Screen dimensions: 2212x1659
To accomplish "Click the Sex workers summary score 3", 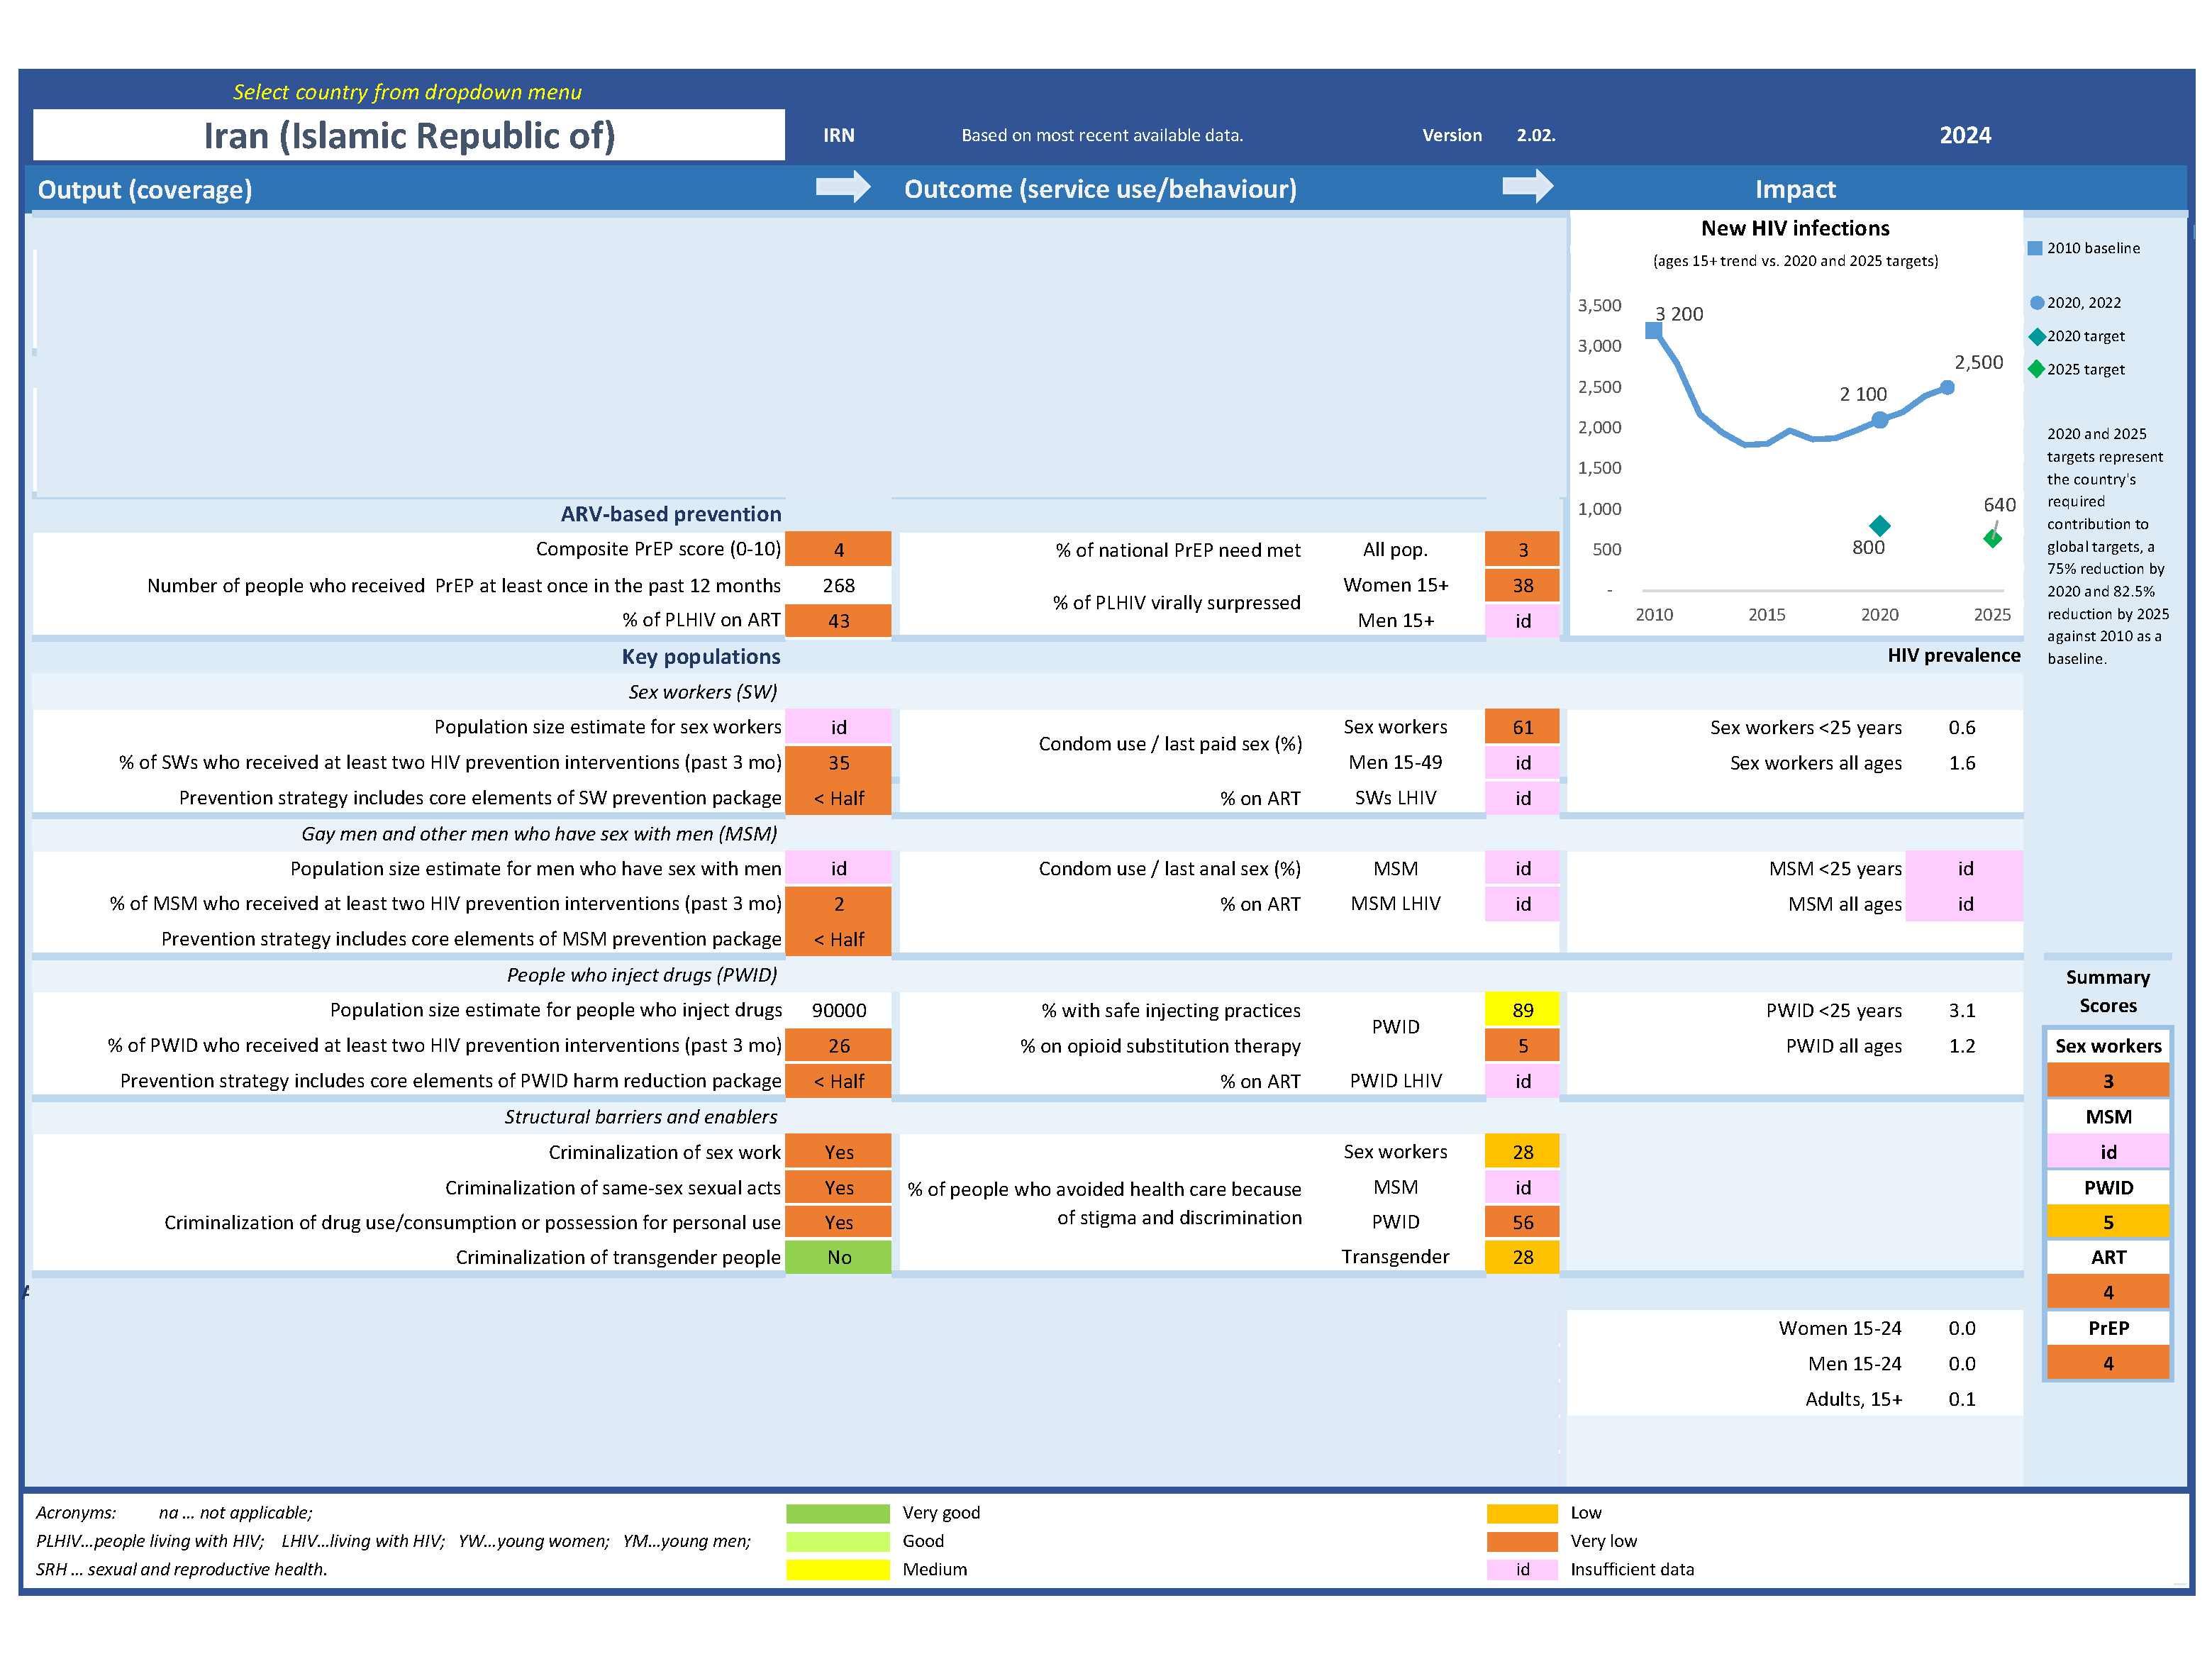I will pyautogui.click(x=2108, y=1081).
